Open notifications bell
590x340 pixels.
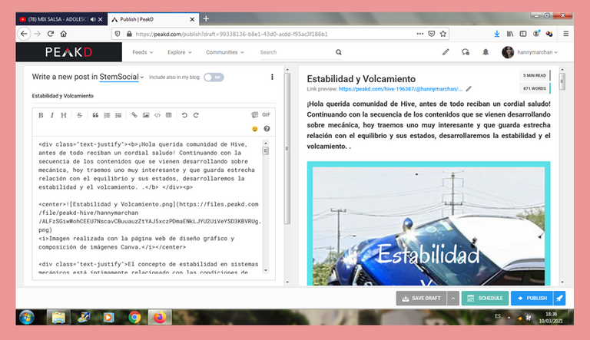click(x=486, y=52)
